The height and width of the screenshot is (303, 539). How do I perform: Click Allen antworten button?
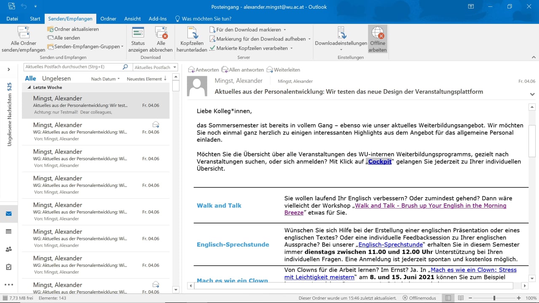[x=243, y=69]
